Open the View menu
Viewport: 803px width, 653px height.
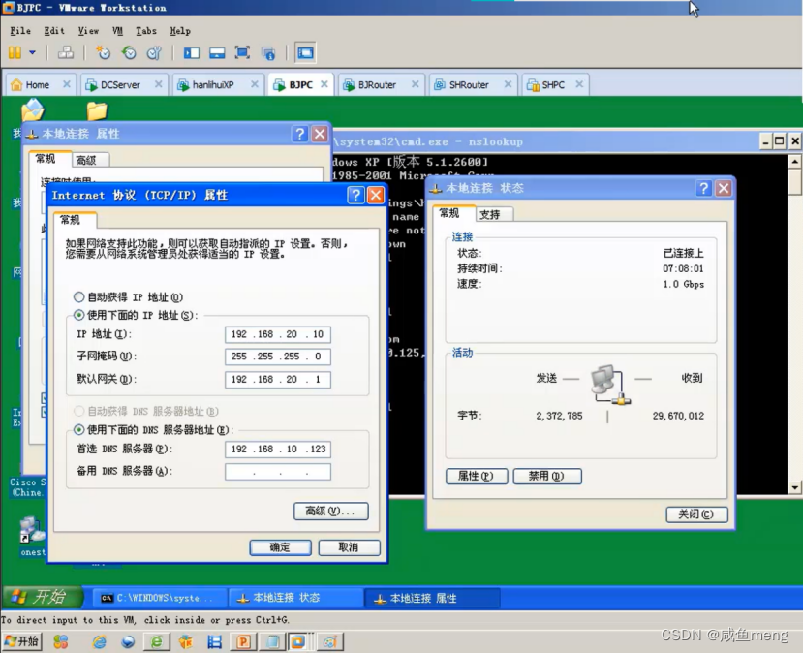coord(88,31)
